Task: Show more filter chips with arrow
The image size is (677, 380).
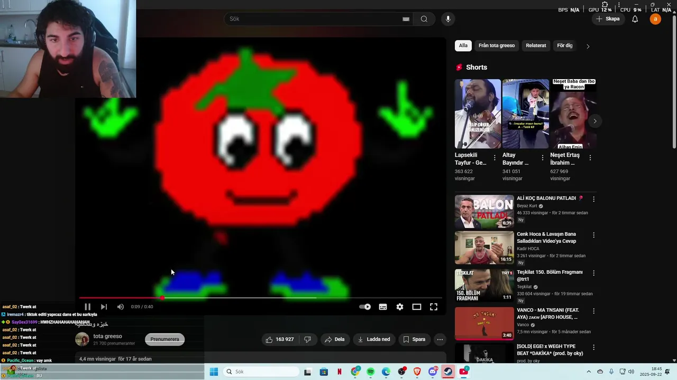Action: point(588,46)
